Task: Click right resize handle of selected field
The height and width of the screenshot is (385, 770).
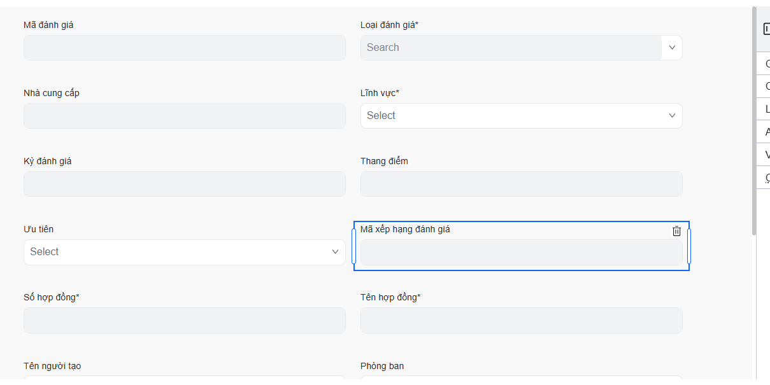Action: 688,246
